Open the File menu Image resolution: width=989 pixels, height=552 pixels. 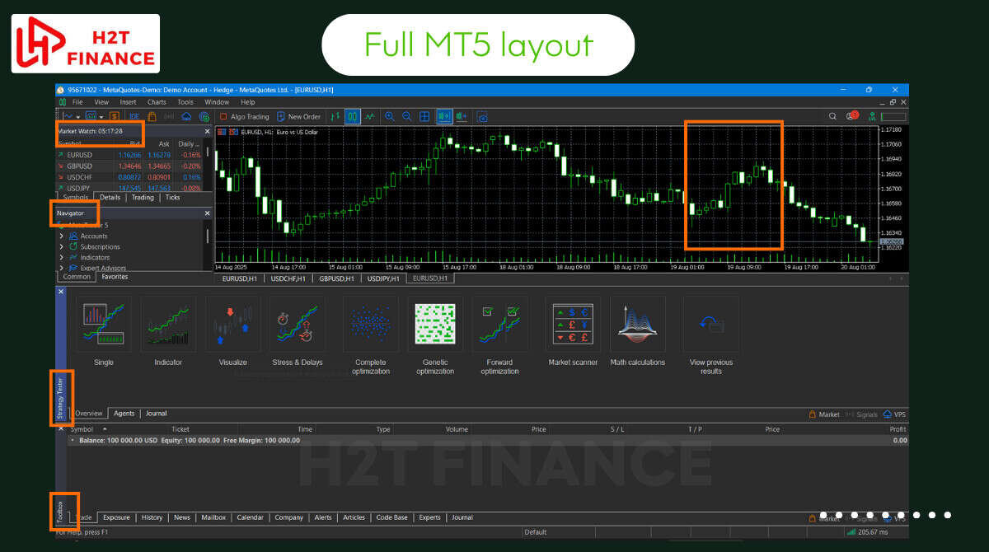(x=77, y=102)
